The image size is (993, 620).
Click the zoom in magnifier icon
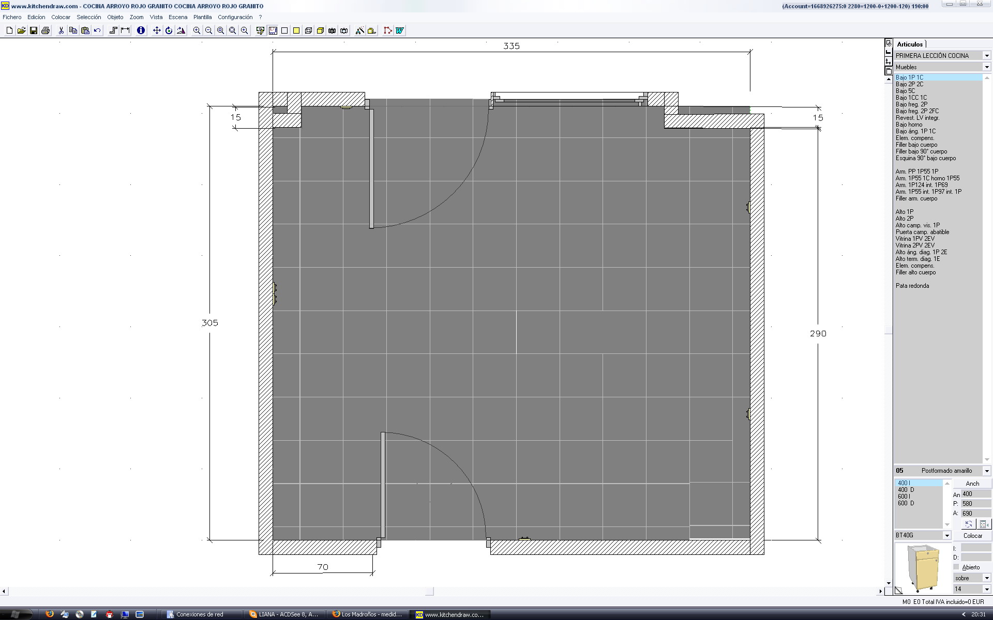[197, 31]
